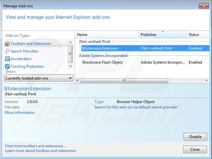
Task: Open the Accelerators add-on type
Action: [x=21, y=59]
